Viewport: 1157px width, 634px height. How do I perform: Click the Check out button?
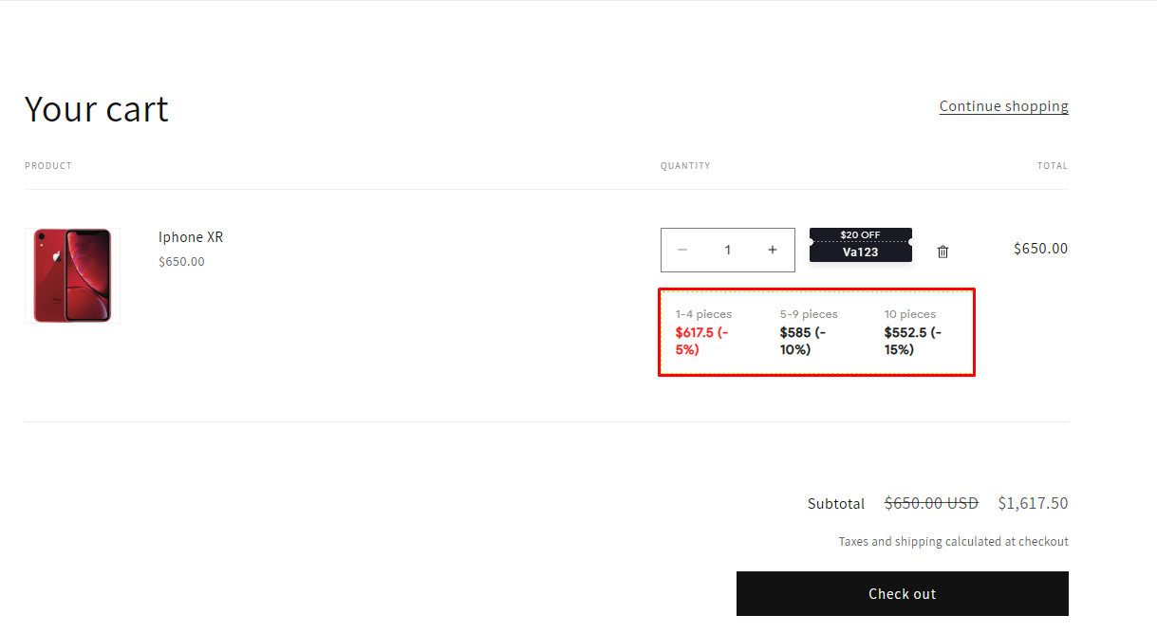coord(903,594)
